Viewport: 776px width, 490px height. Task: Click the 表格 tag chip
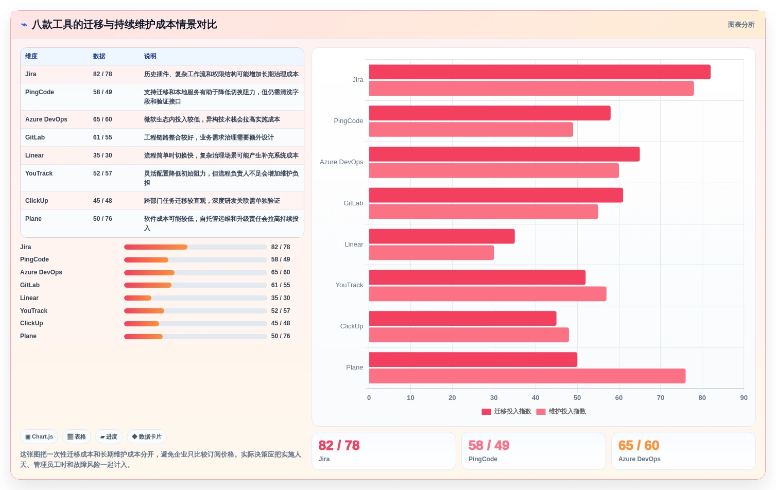point(77,437)
